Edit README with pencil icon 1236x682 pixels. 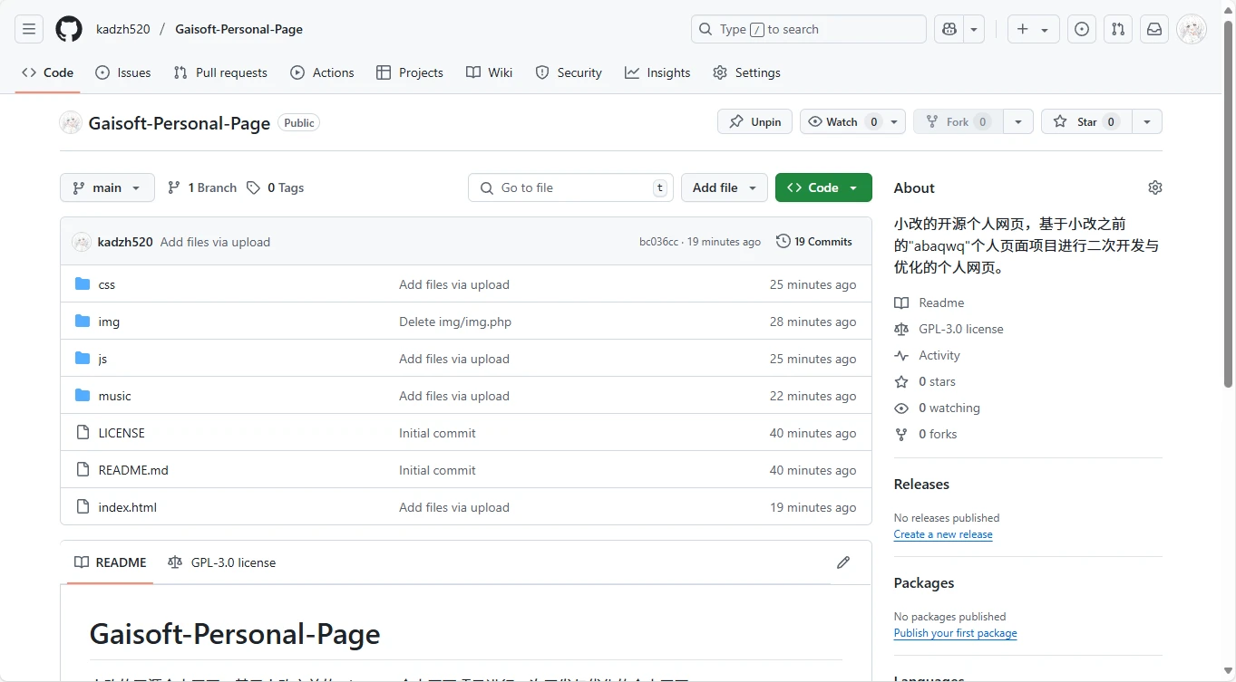click(x=843, y=562)
